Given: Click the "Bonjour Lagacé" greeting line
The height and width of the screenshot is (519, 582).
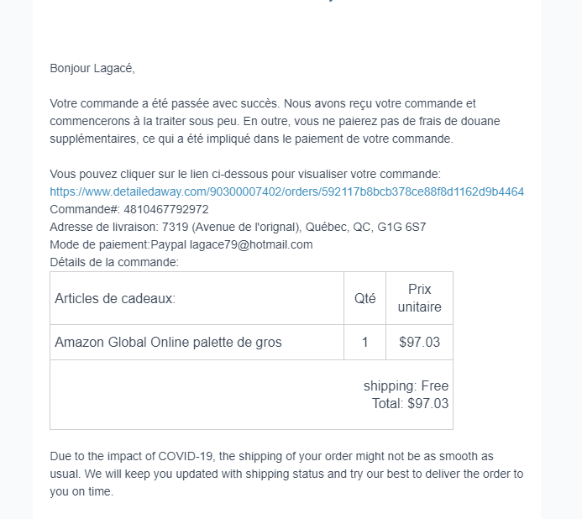Looking at the screenshot, I should (92, 68).
